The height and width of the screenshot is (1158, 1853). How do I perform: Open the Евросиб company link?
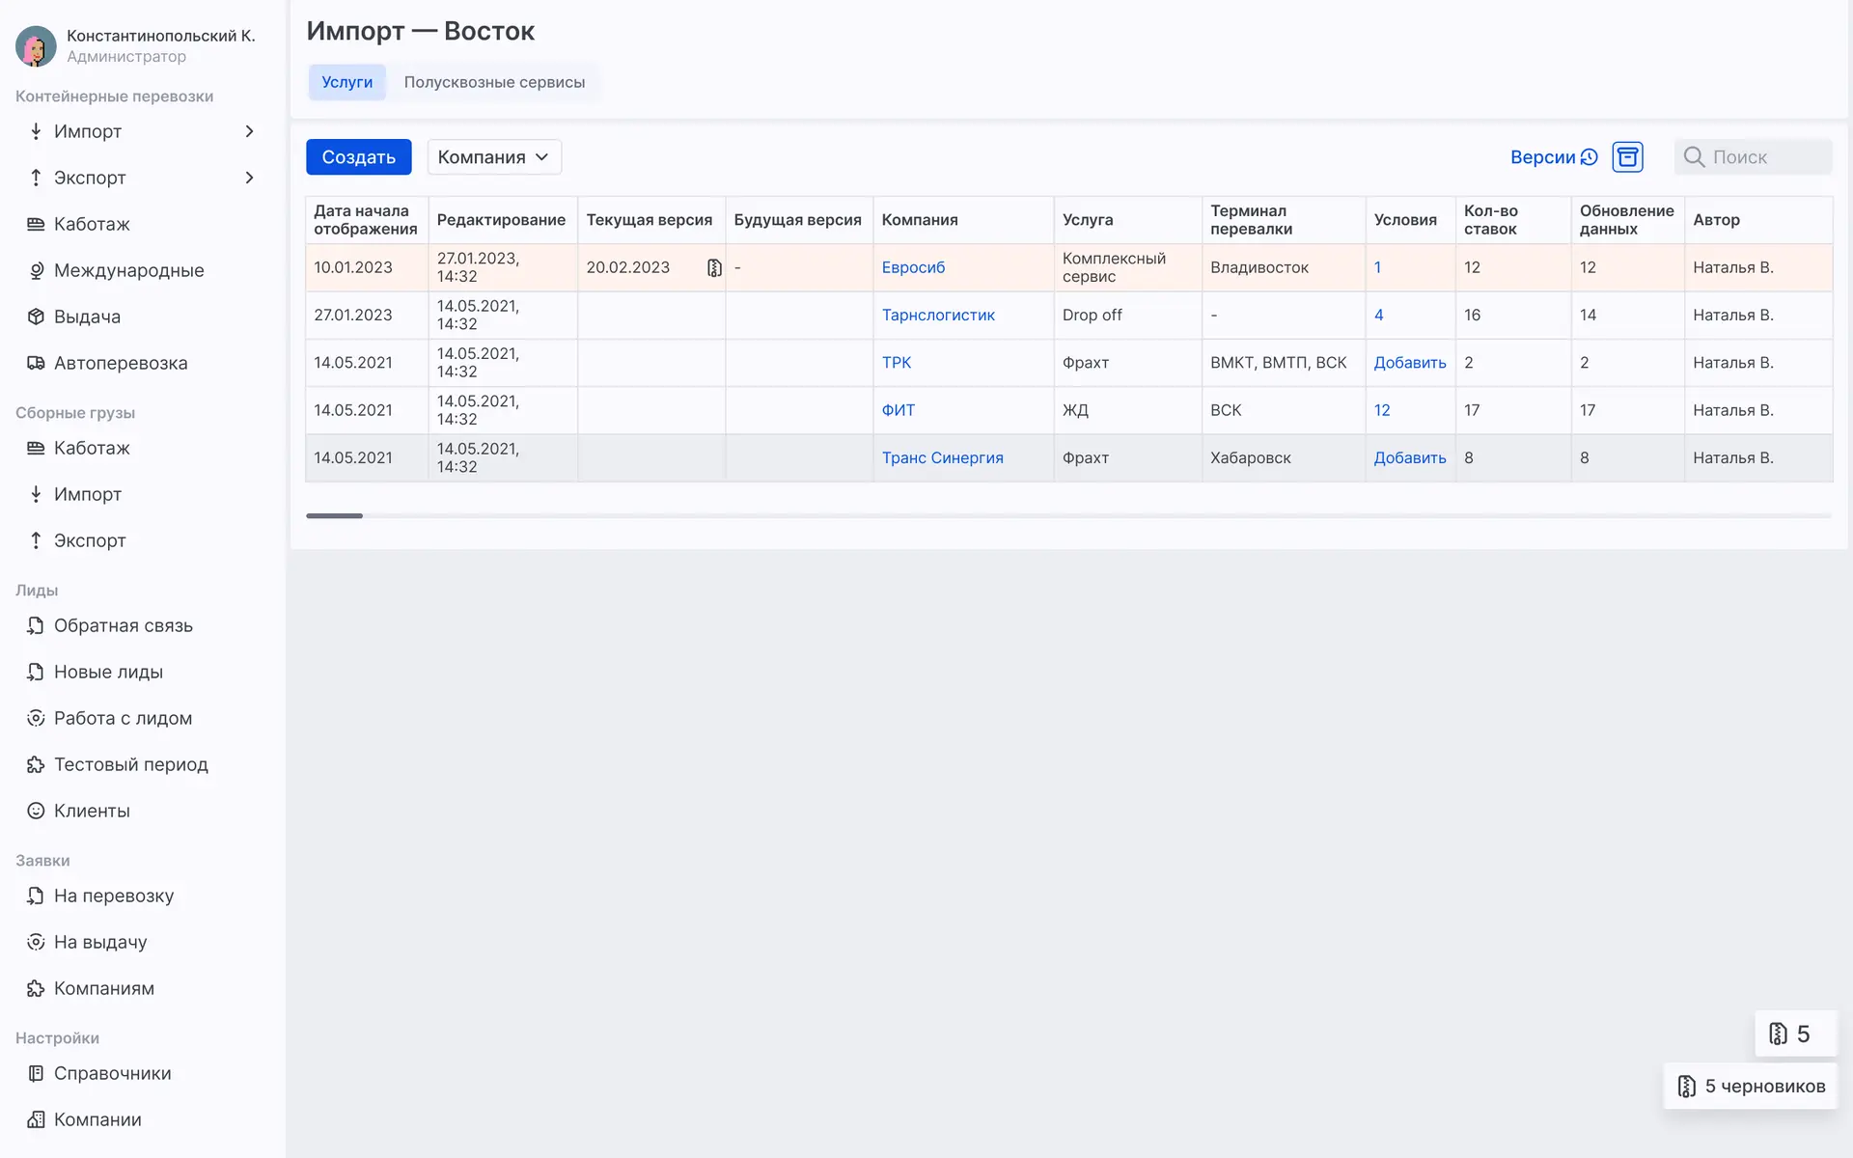(x=913, y=267)
